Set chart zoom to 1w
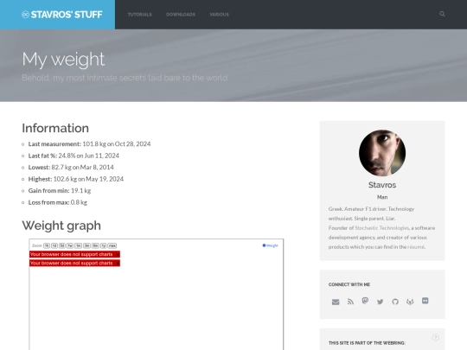Viewport: 467px width, 350px height. point(70,245)
